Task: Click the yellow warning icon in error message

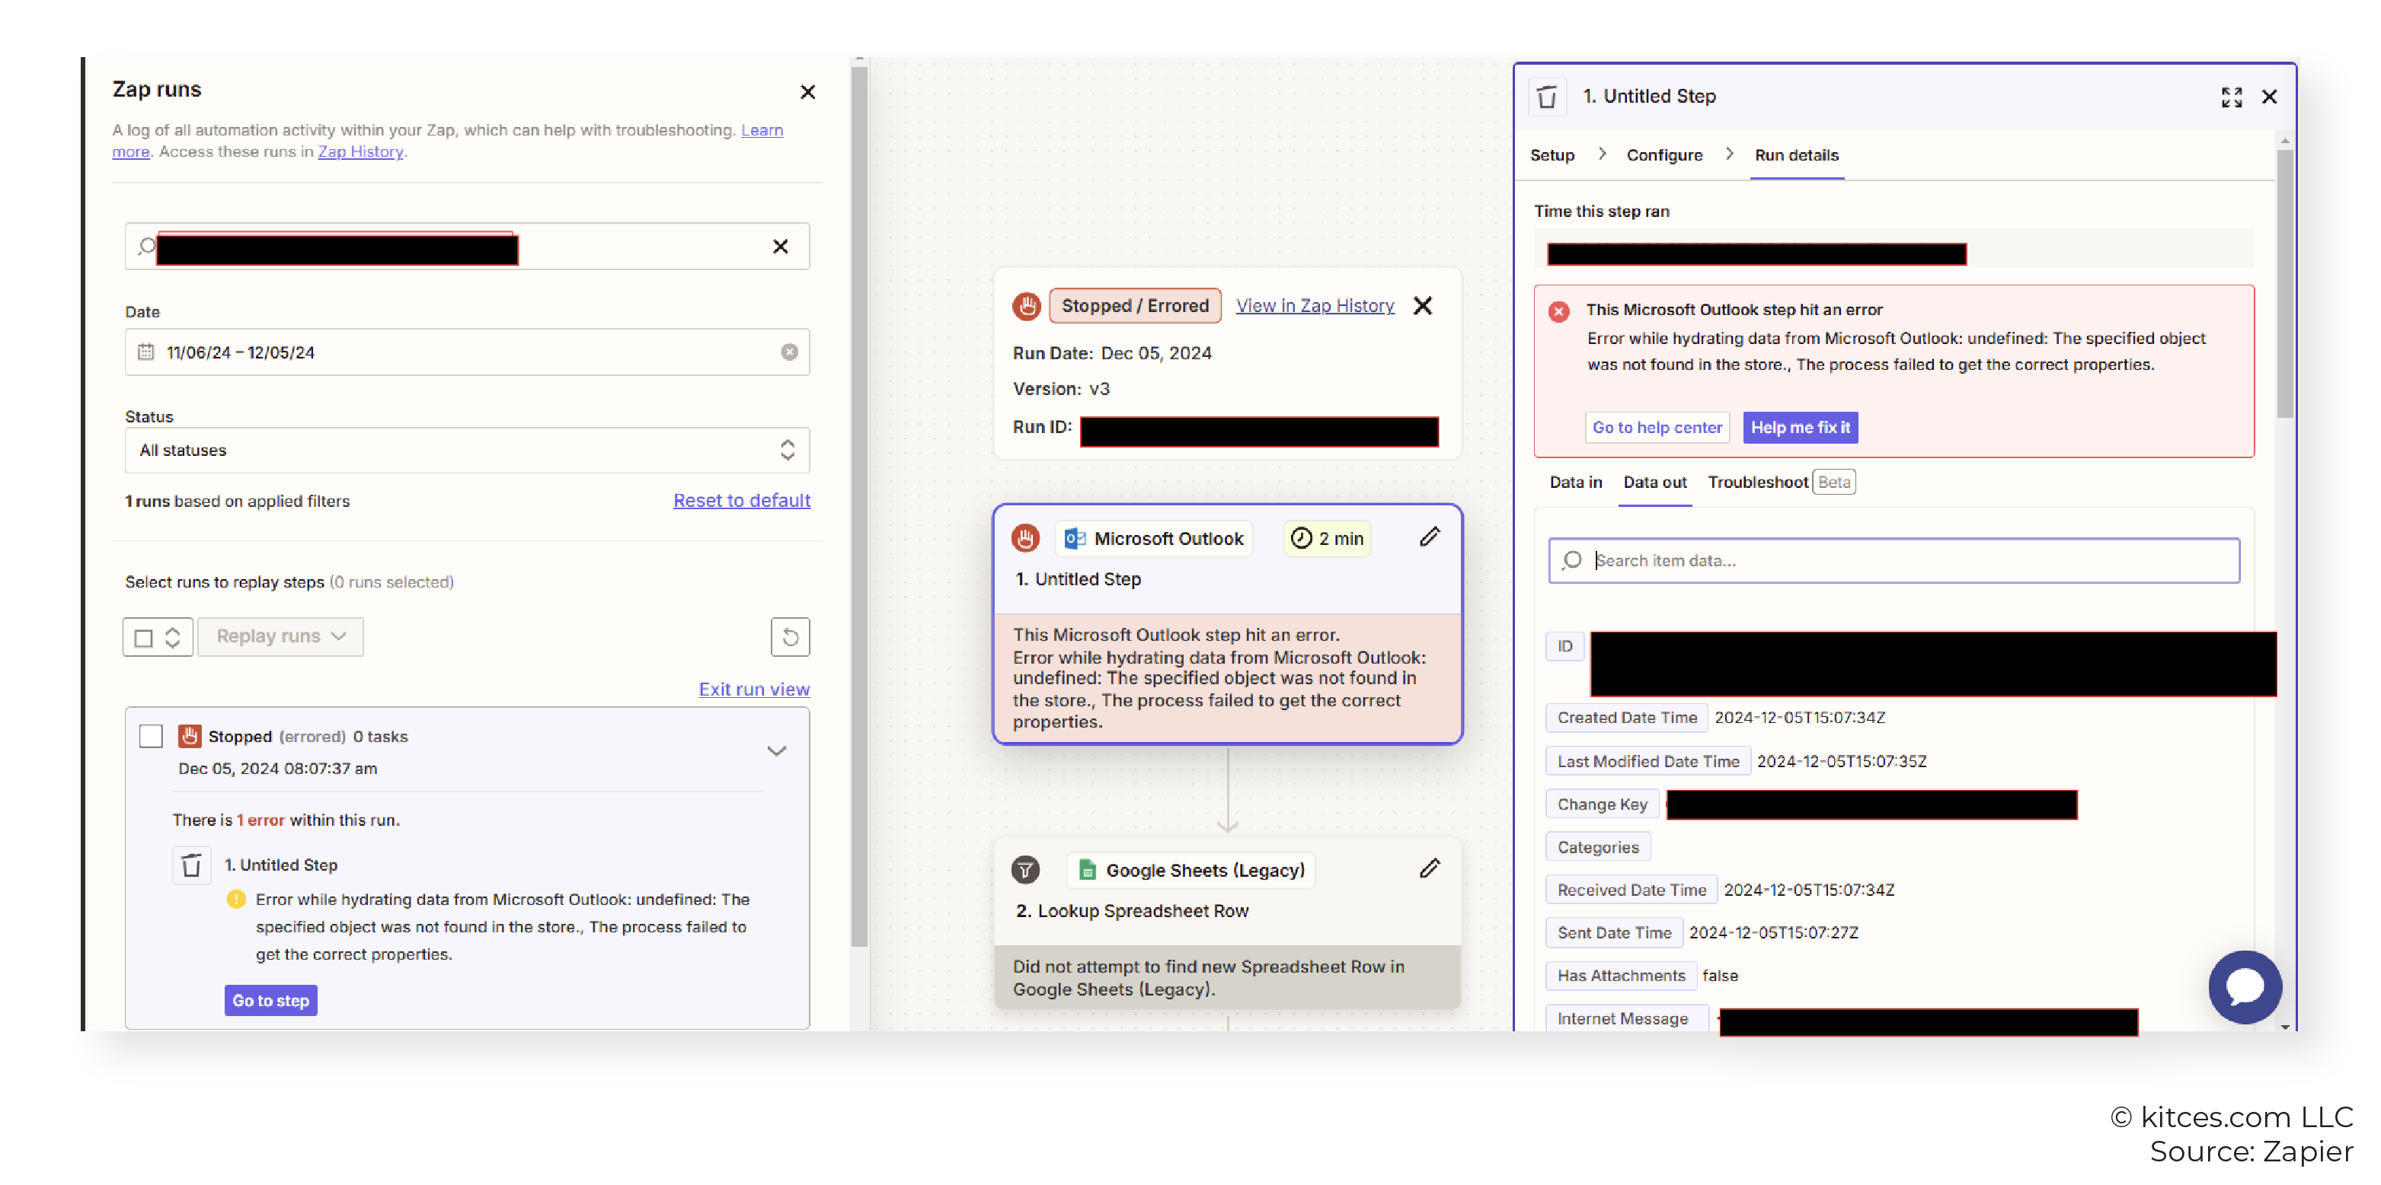Action: tap(235, 900)
